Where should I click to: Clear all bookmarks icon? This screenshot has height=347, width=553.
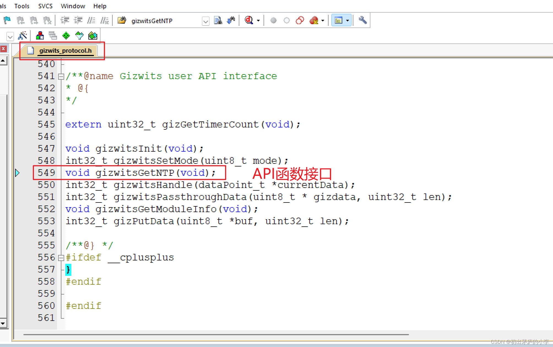pyautogui.click(x=47, y=21)
